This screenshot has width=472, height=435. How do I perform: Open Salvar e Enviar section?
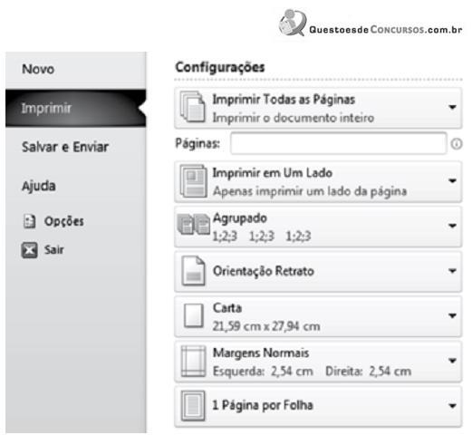coord(65,147)
